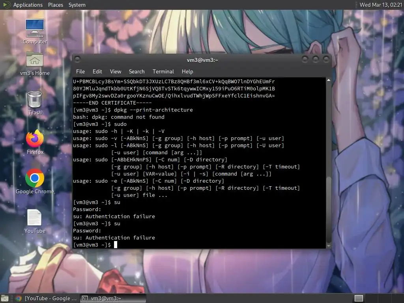The height and width of the screenshot is (303, 404).
Task: Click the date and time clock
Action: (381, 5)
